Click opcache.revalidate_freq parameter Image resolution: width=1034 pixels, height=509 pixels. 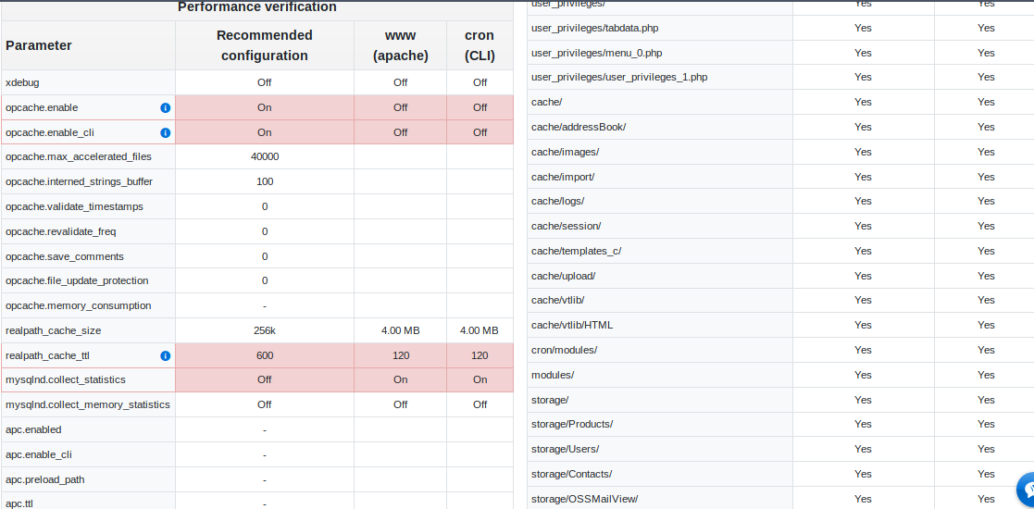pyautogui.click(x=61, y=231)
